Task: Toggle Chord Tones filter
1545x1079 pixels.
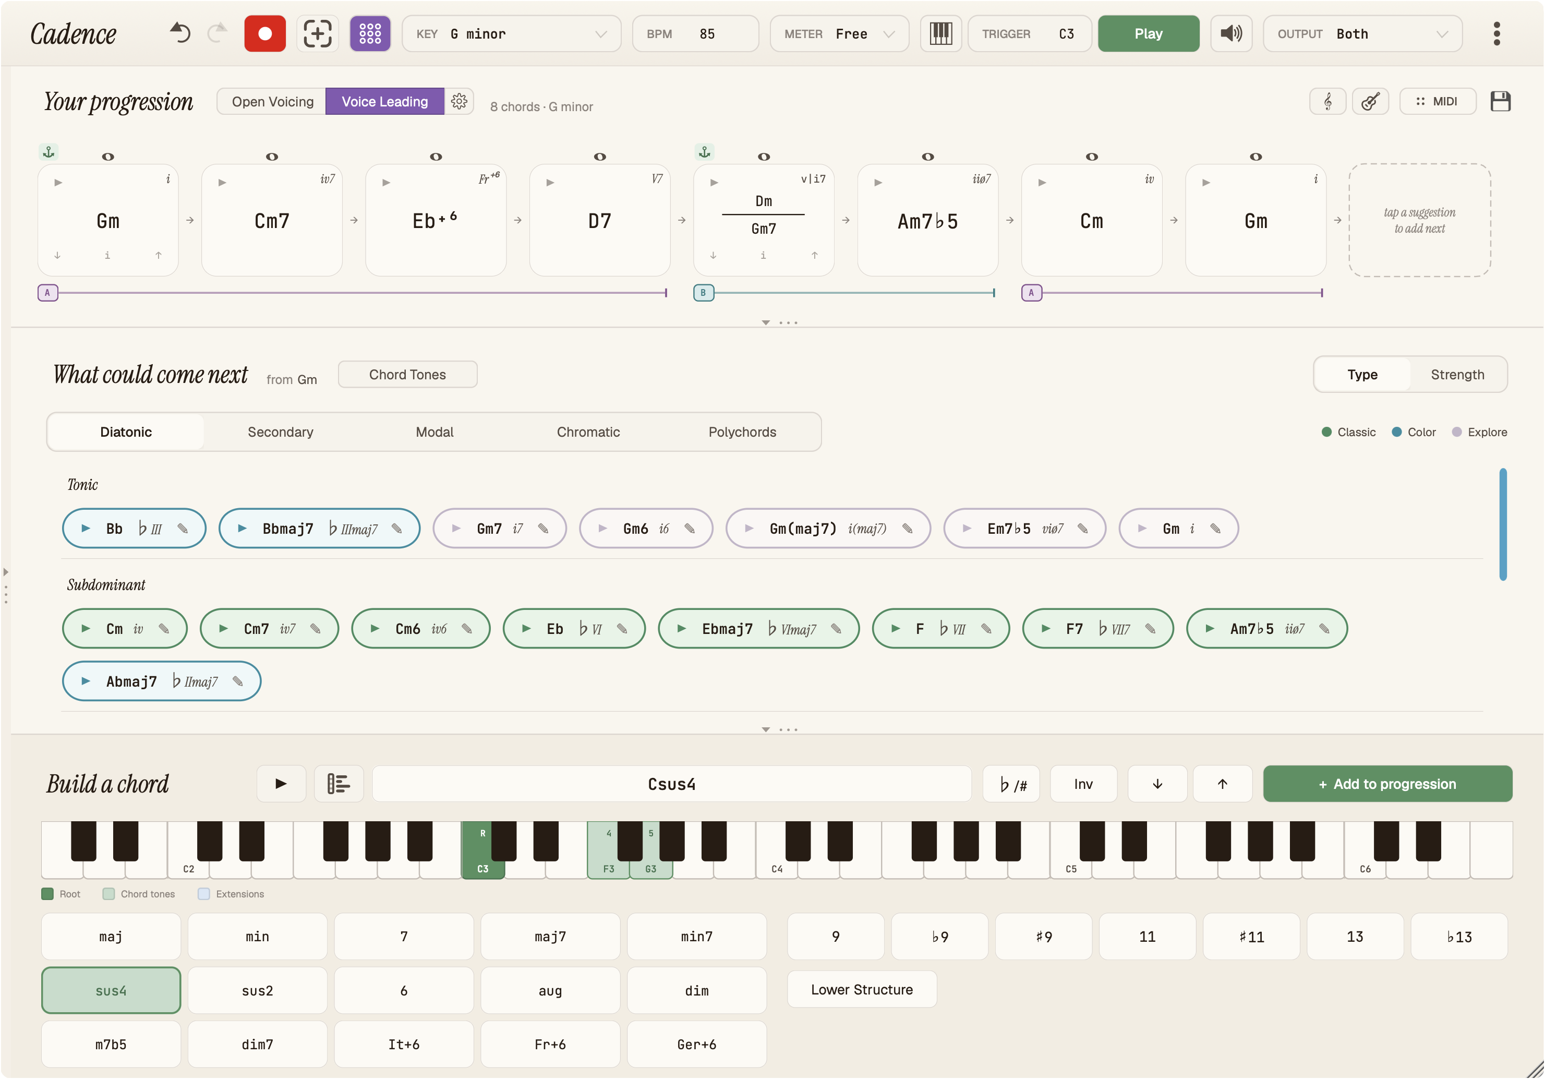Action: coord(407,374)
